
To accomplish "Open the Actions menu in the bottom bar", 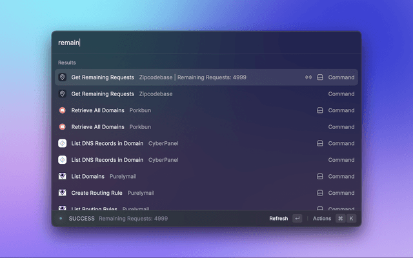I will [321, 219].
